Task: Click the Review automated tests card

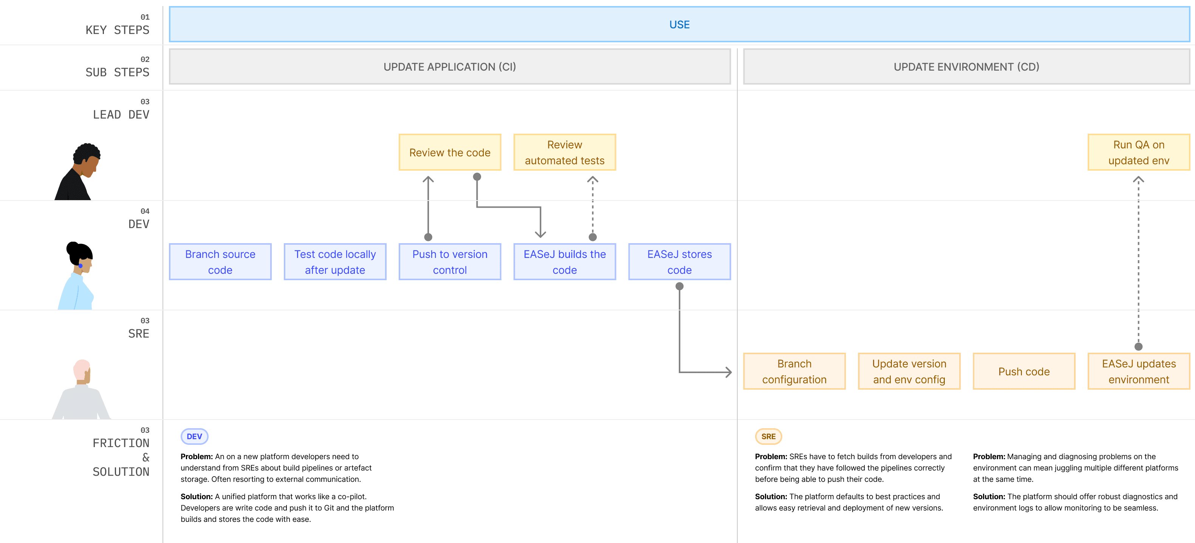Action: [x=564, y=153]
